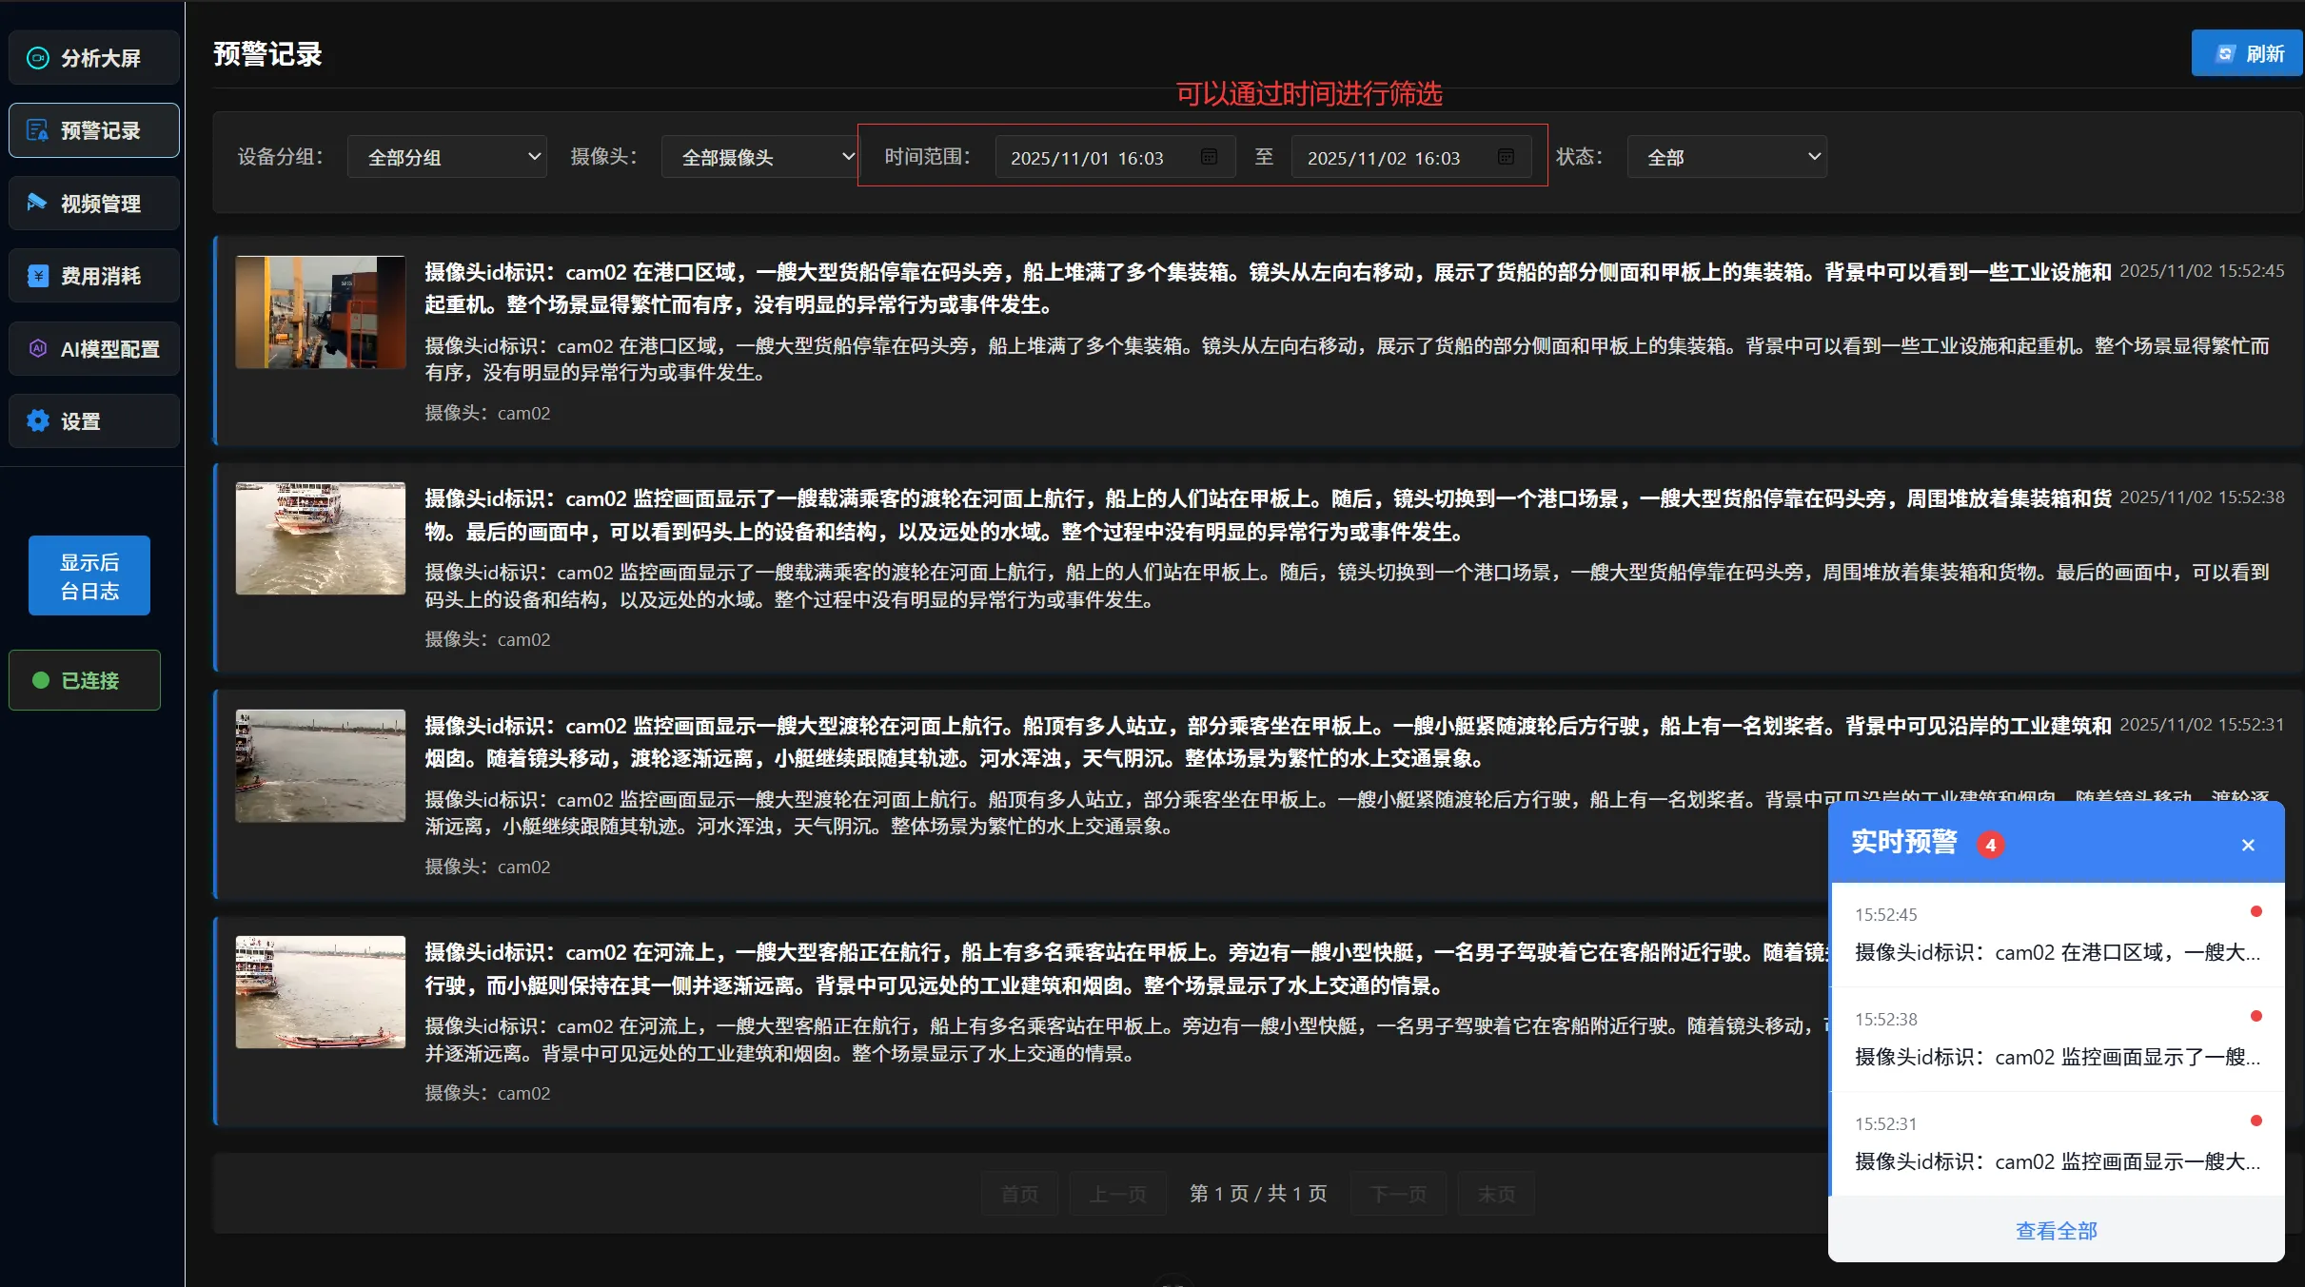The width and height of the screenshot is (2305, 1287).
Task: Open container ship thumbnail of first record
Action: click(x=320, y=312)
